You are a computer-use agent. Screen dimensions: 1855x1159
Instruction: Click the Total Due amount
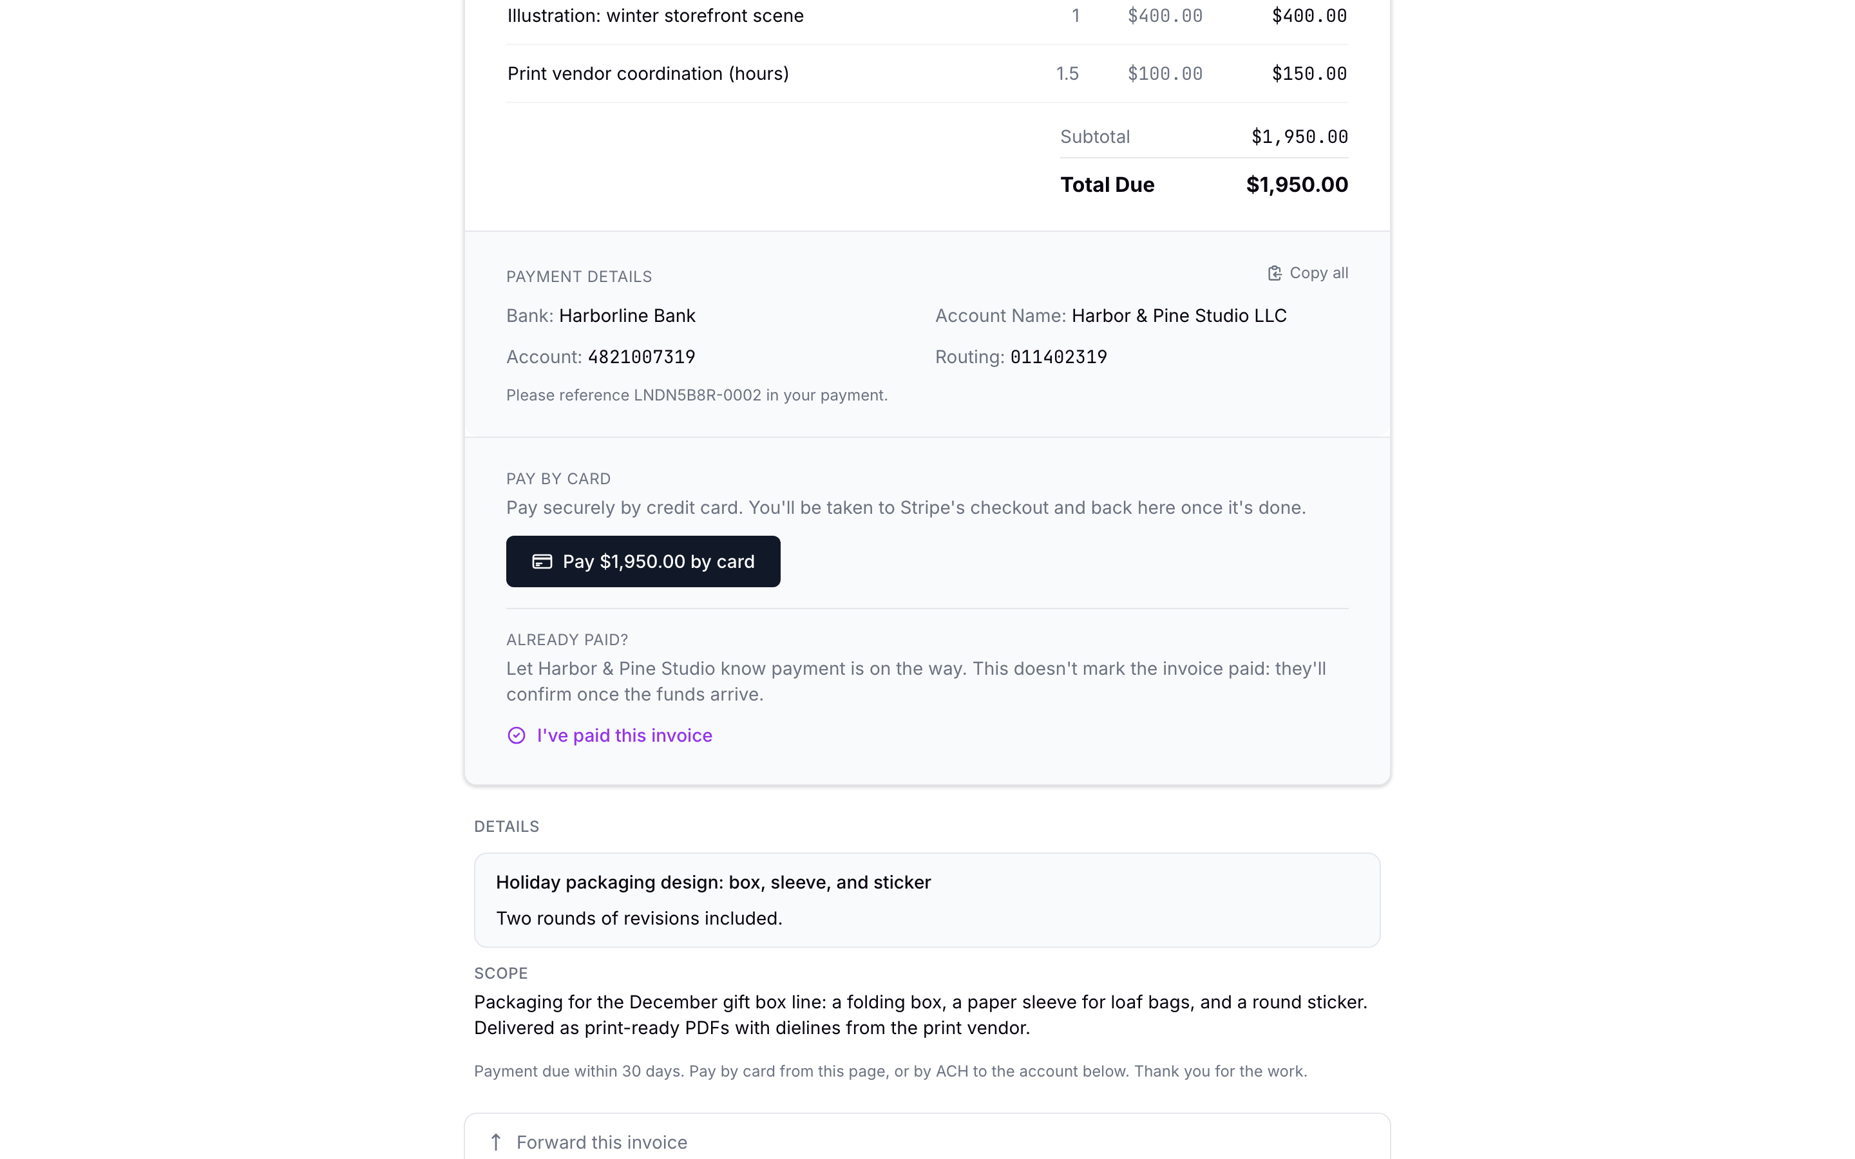point(1297,185)
